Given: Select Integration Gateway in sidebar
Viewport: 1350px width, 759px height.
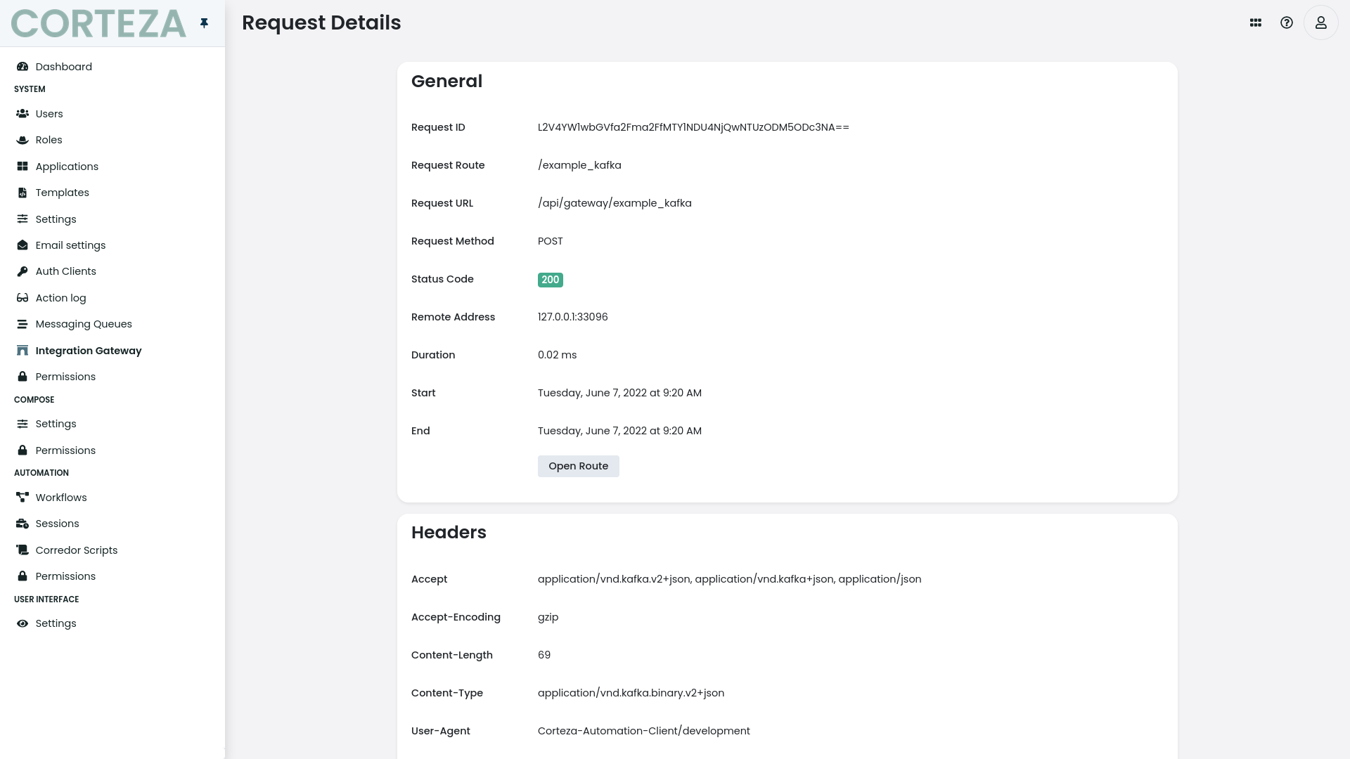Looking at the screenshot, I should click(89, 351).
